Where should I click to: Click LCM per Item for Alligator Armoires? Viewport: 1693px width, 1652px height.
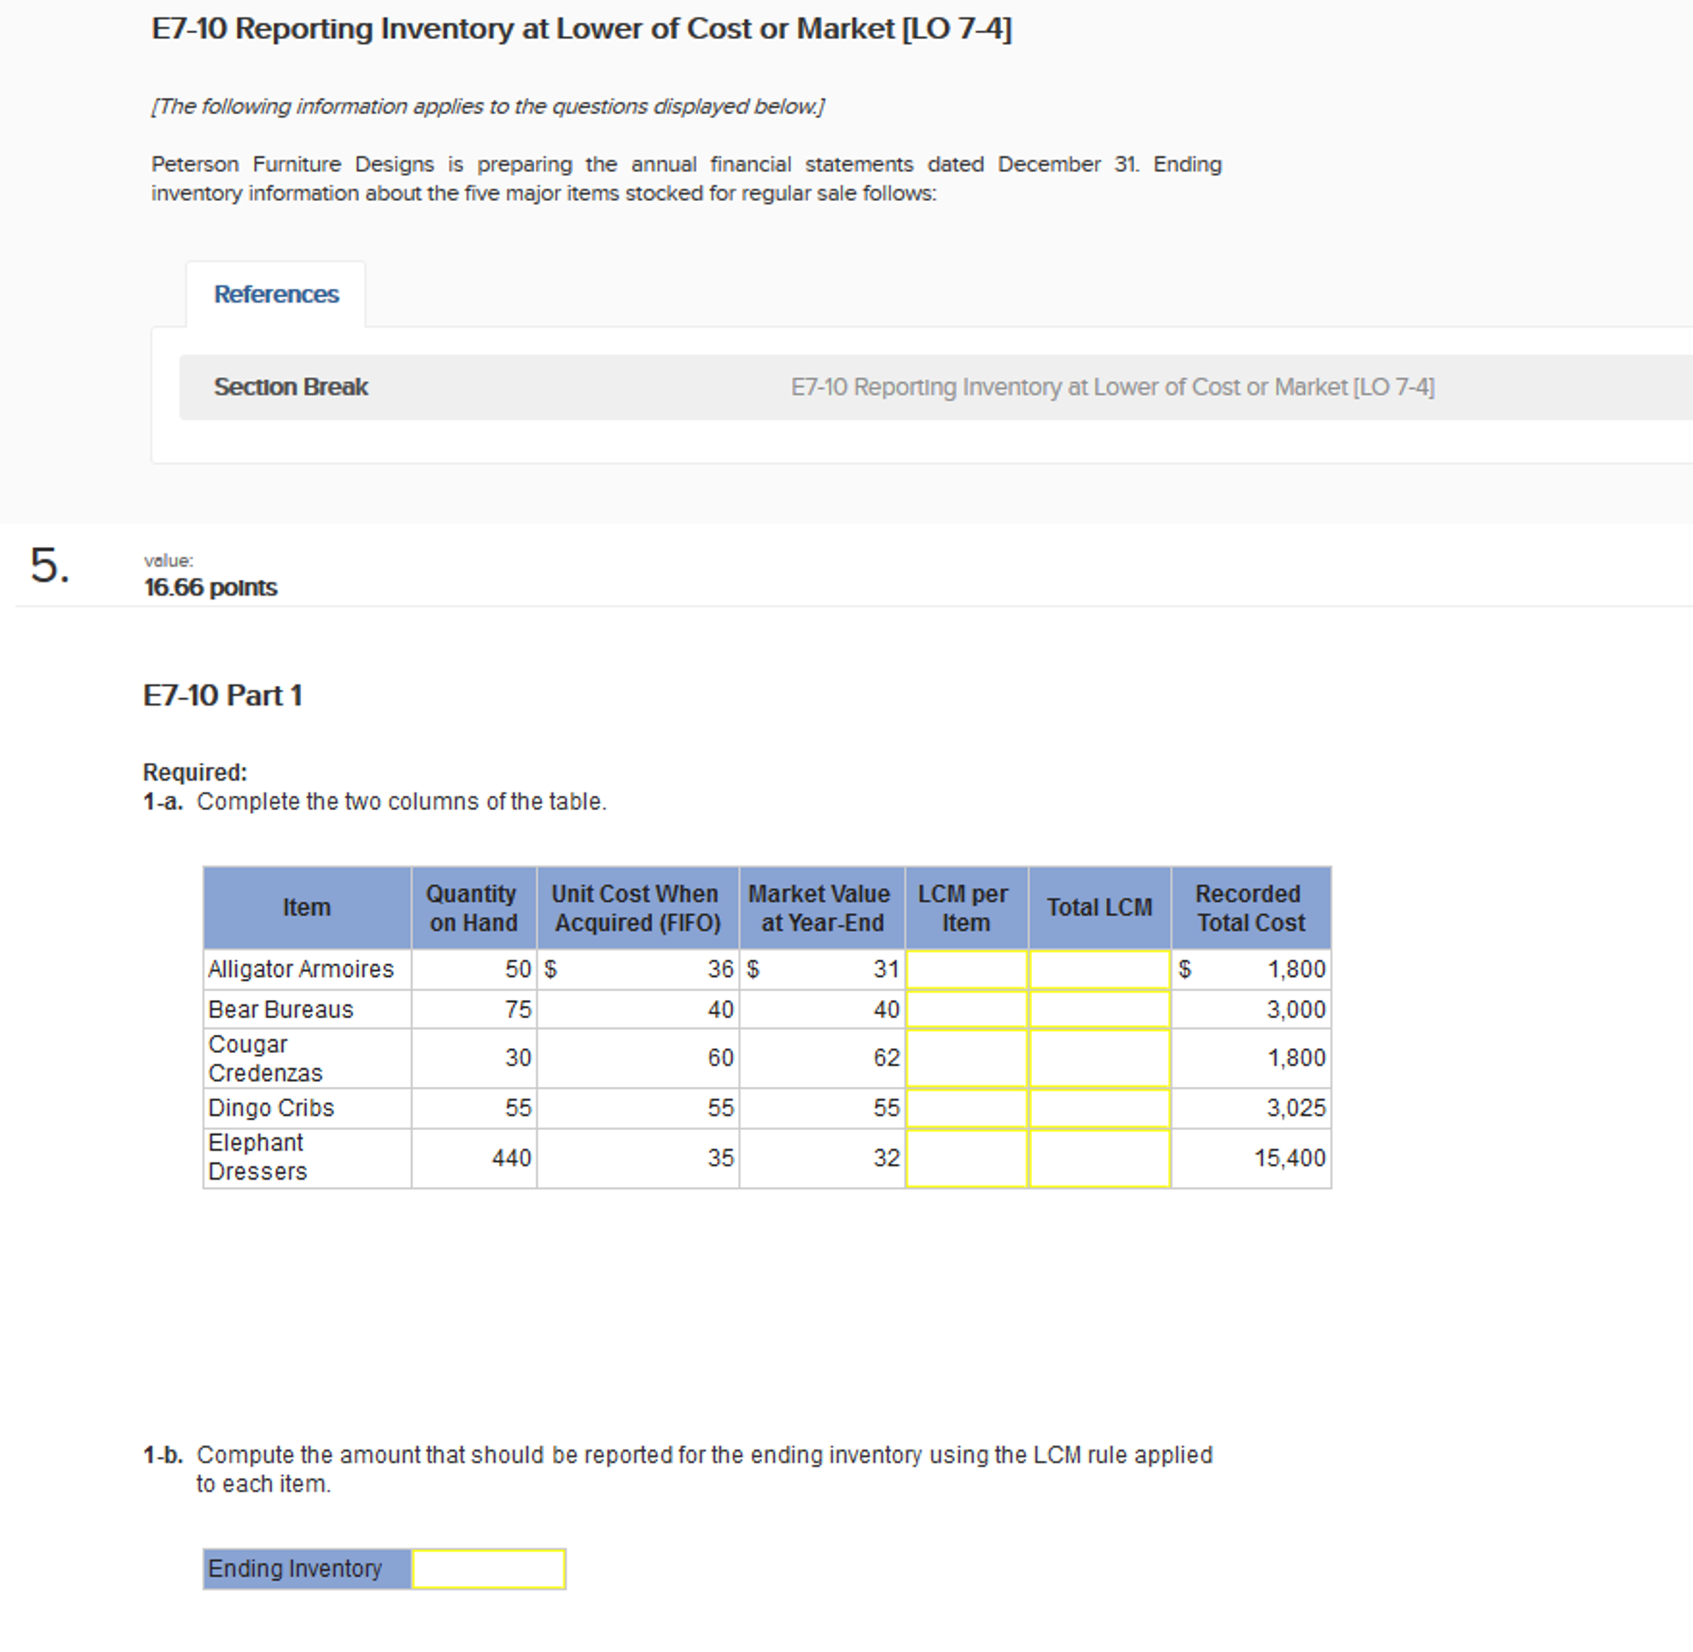coord(966,970)
